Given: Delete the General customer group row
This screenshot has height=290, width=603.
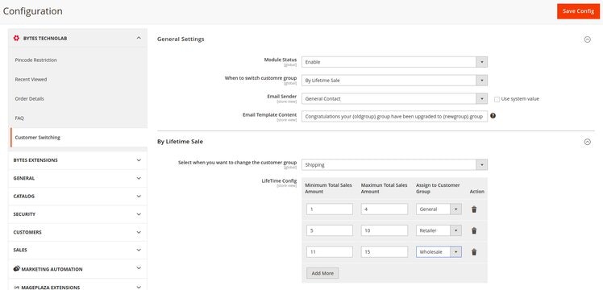Looking at the screenshot, I should pos(474,209).
